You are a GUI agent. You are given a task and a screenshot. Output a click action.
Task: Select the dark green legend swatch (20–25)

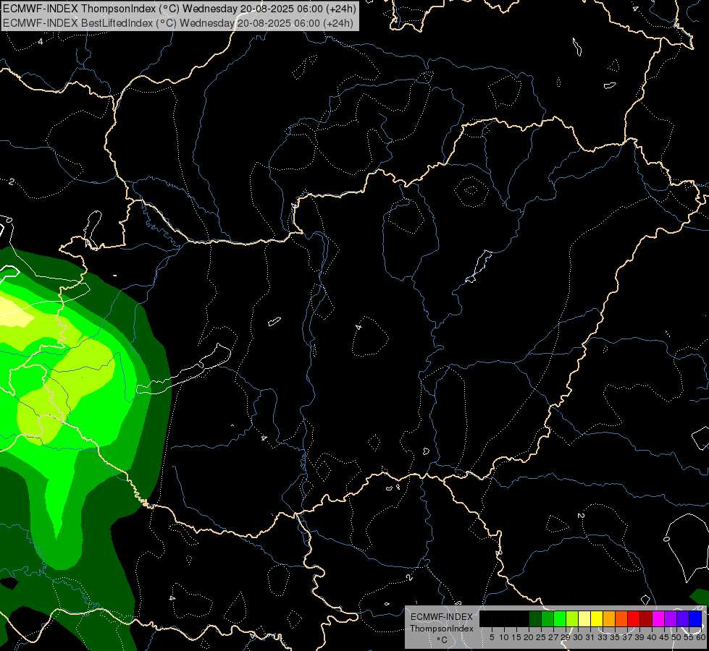535,618
